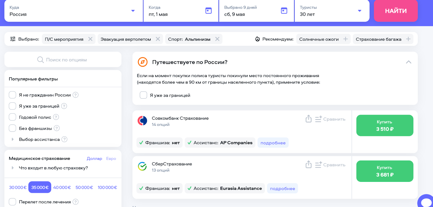Screen dimensions: 433x207
Task: Show help for Годовой полис
Action: [x=56, y=117]
